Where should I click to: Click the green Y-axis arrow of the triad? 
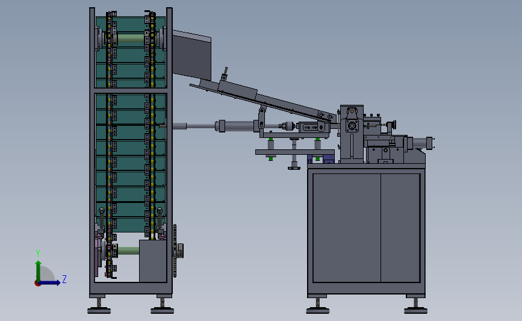click(39, 270)
